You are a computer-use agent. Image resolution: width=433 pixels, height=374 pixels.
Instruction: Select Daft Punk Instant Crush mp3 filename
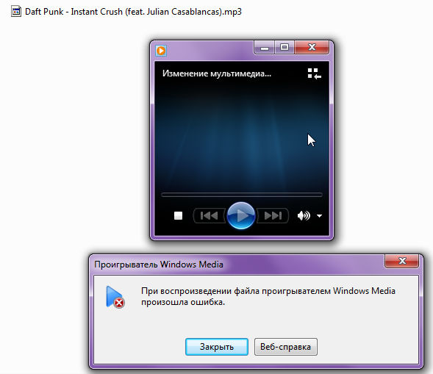pos(133,12)
